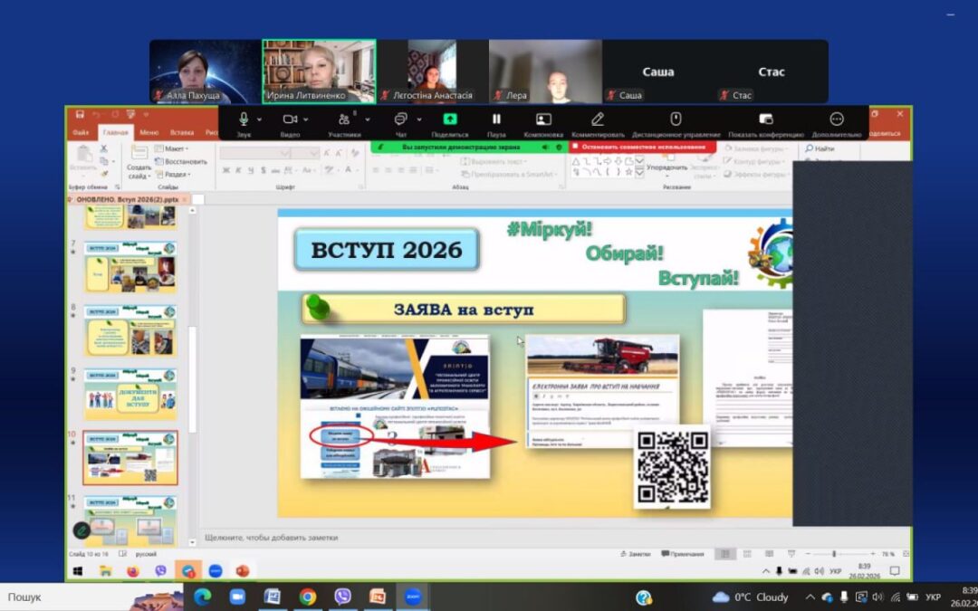Screen dimensions: 978x611
Task: Open the Дополнительно more options menu
Action: (x=837, y=119)
